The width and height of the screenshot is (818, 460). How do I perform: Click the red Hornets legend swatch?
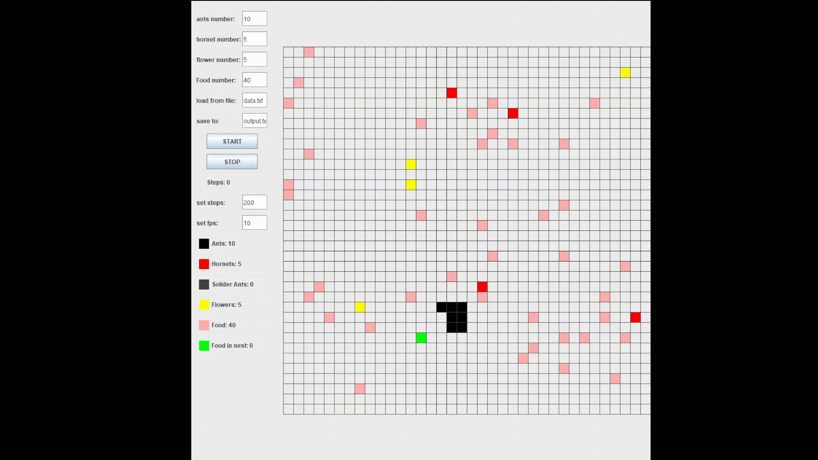[x=204, y=264]
